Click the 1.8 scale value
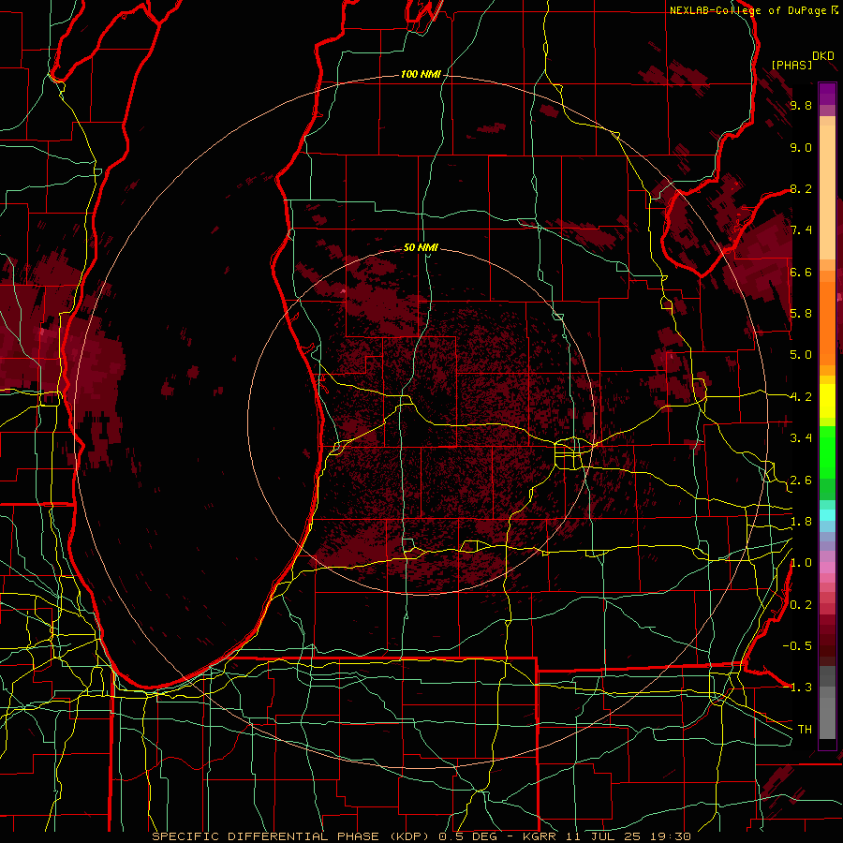Screen dimensions: 843x843 (x=801, y=522)
